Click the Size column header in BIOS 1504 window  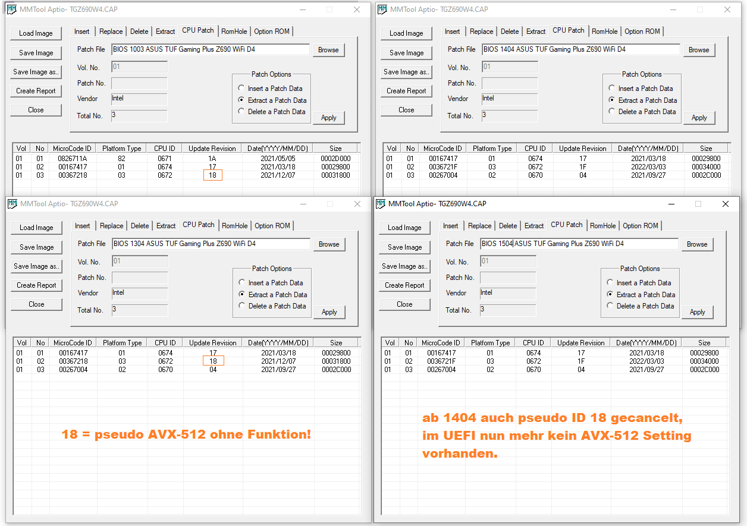(705, 343)
